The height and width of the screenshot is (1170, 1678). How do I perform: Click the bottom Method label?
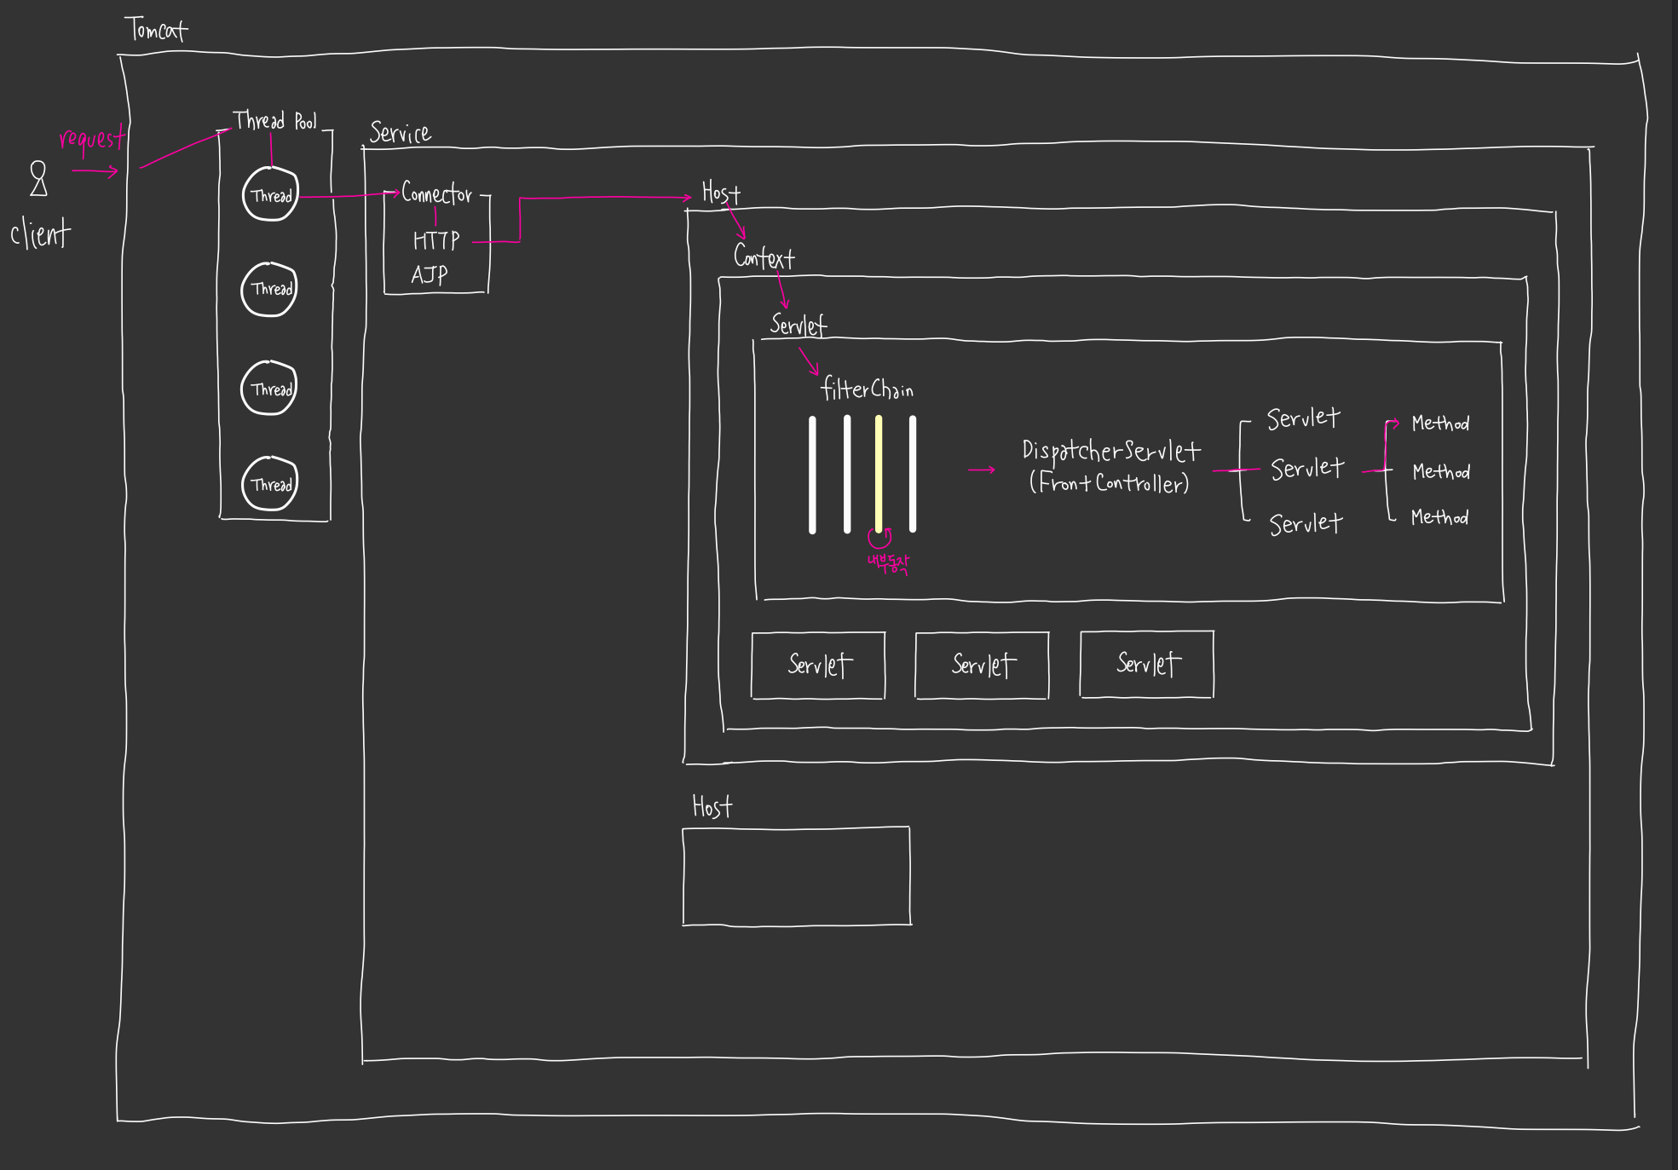(1439, 517)
